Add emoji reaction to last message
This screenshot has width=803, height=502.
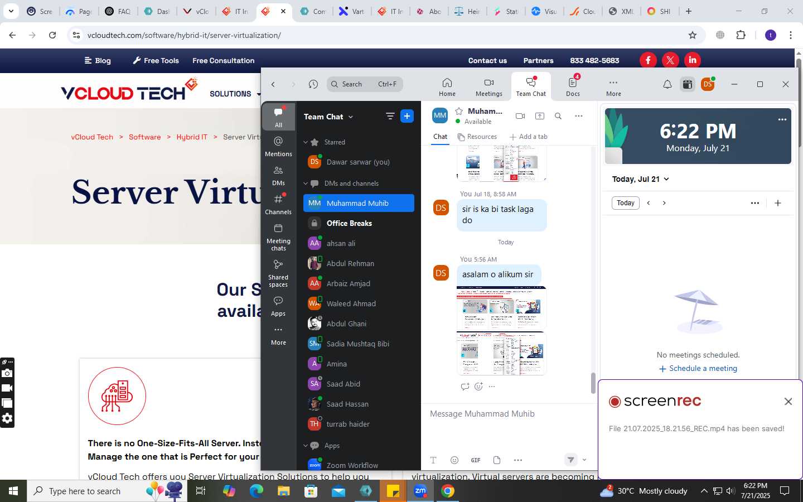478,387
